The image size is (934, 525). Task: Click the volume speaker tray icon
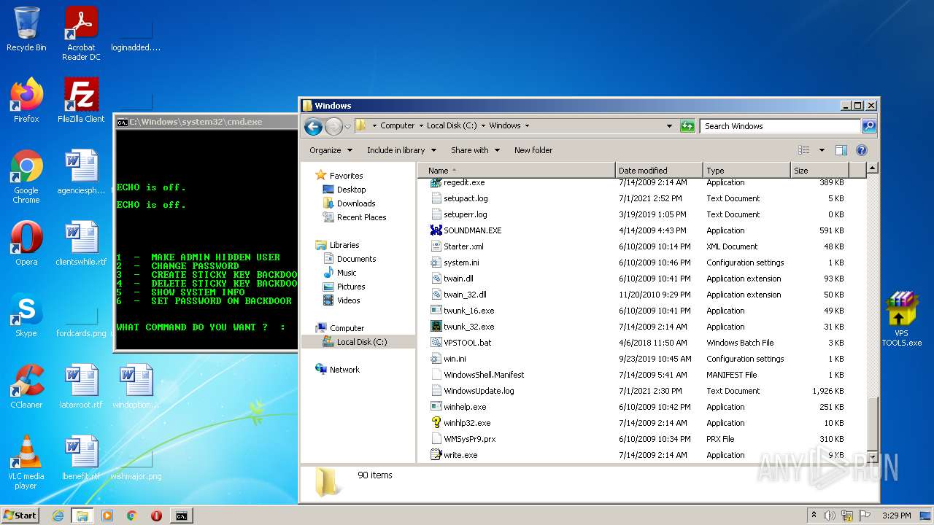pyautogui.click(x=830, y=516)
